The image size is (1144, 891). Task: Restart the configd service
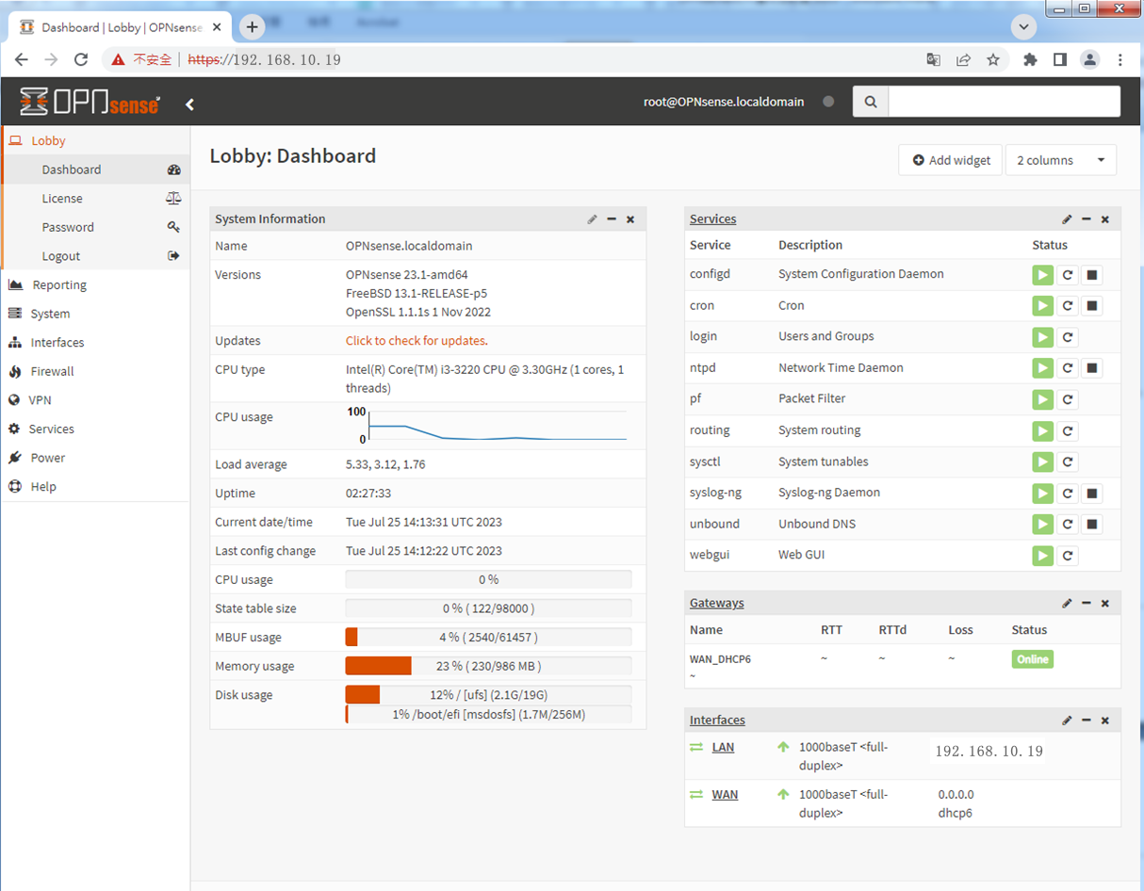point(1068,275)
